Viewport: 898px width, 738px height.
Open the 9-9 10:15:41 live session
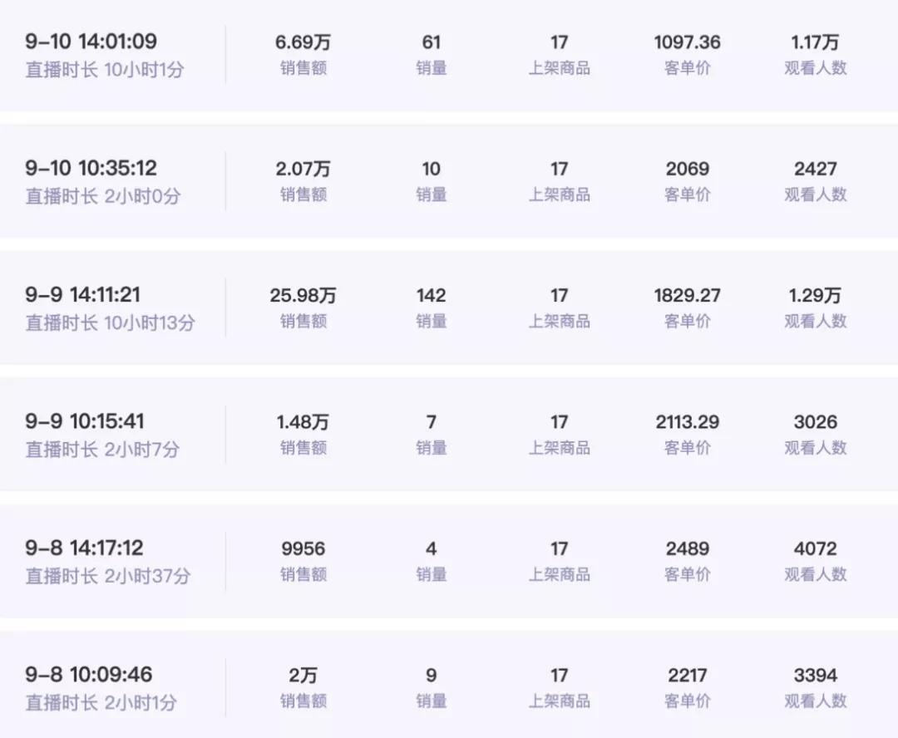(84, 421)
